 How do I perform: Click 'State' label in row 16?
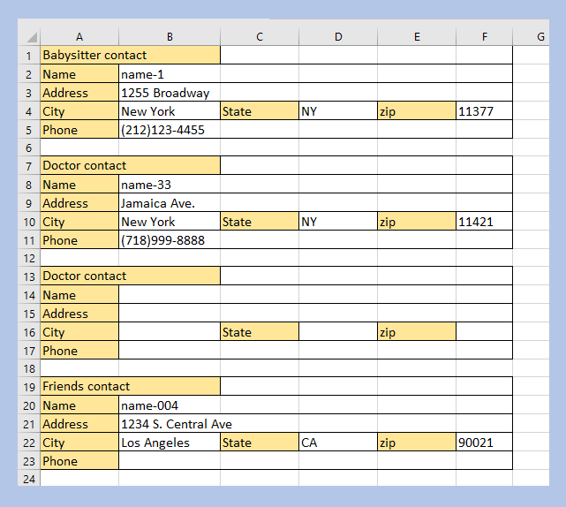click(260, 331)
